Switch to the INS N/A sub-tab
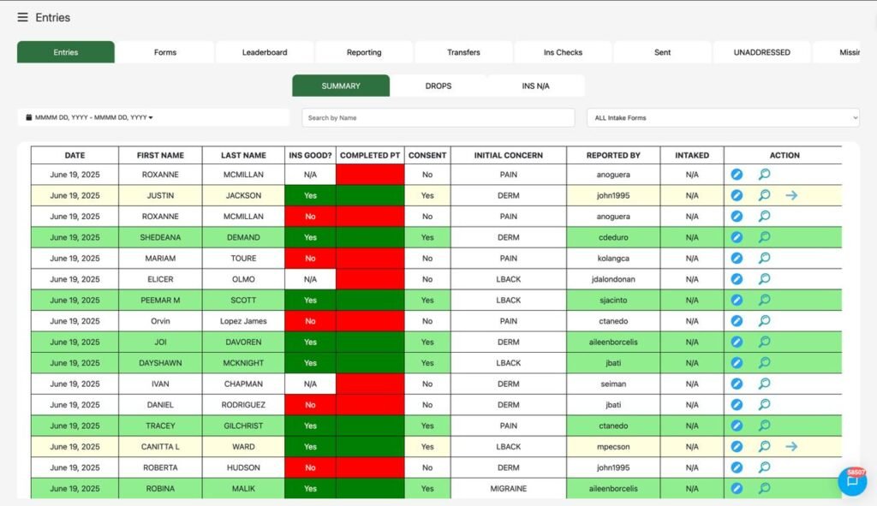The width and height of the screenshot is (877, 506). click(535, 86)
